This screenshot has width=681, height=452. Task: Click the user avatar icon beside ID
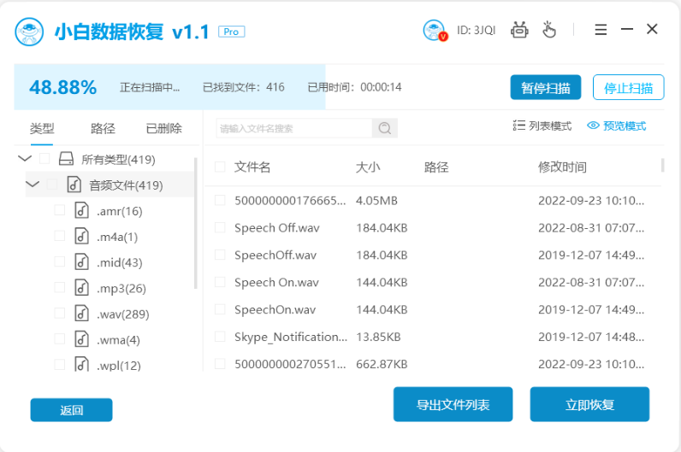pyautogui.click(x=435, y=31)
